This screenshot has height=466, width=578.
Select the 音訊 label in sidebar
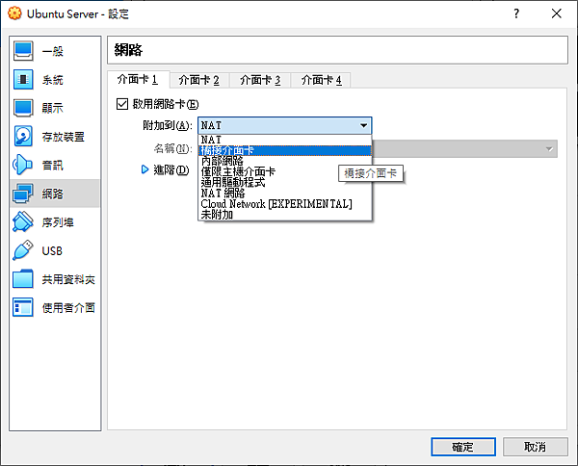click(x=53, y=165)
